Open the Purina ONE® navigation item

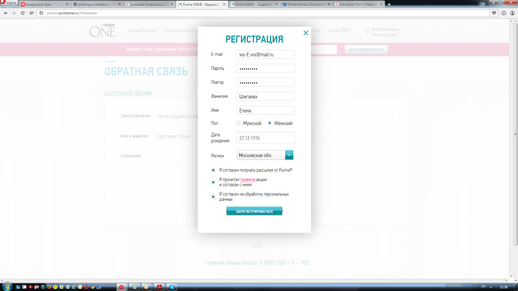point(339,31)
